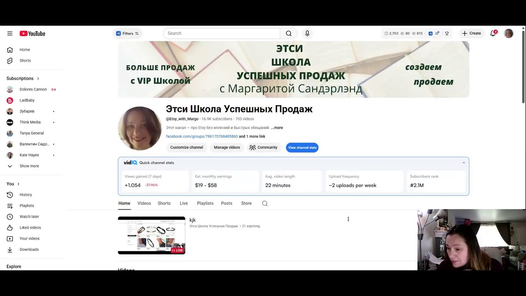Click Views gained (7 days) card
Viewport: 526px width, 296px height.
[155, 181]
